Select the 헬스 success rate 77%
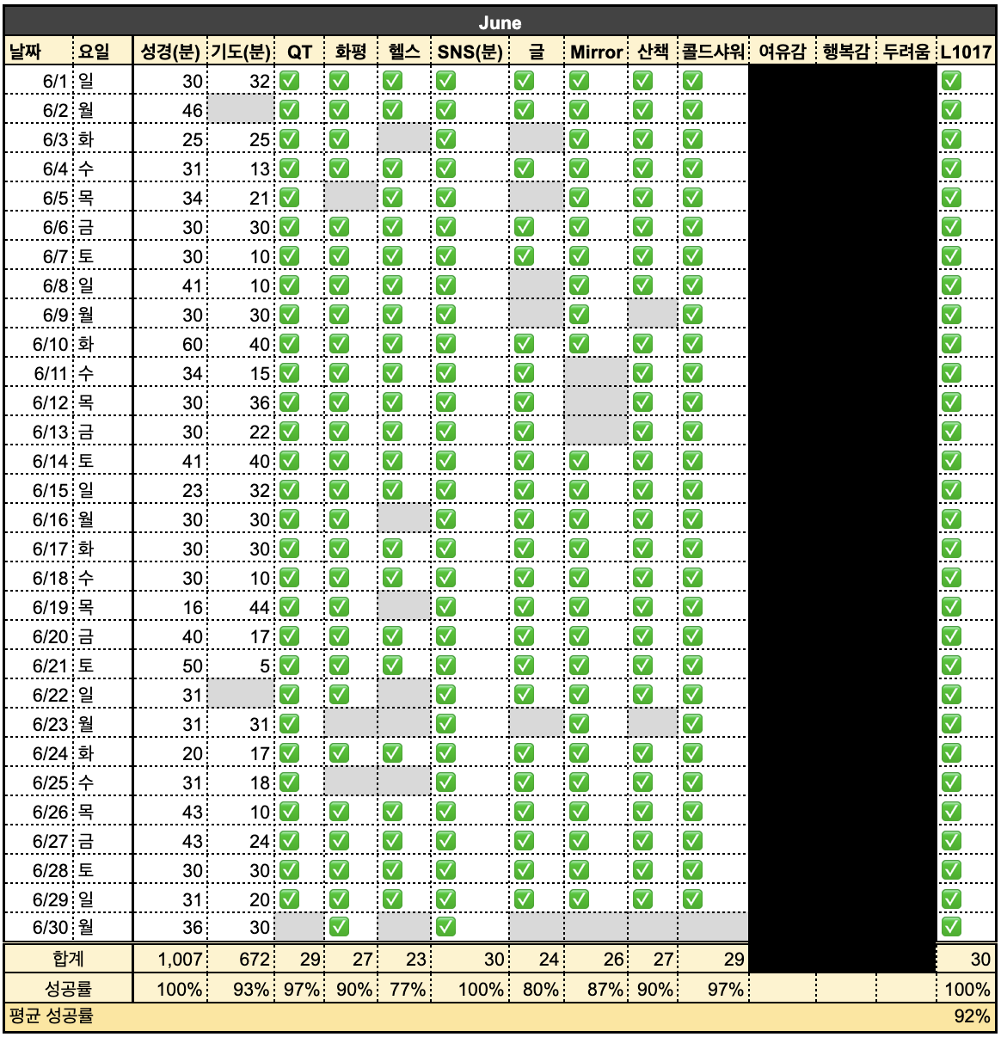1001x1037 pixels. tap(404, 989)
